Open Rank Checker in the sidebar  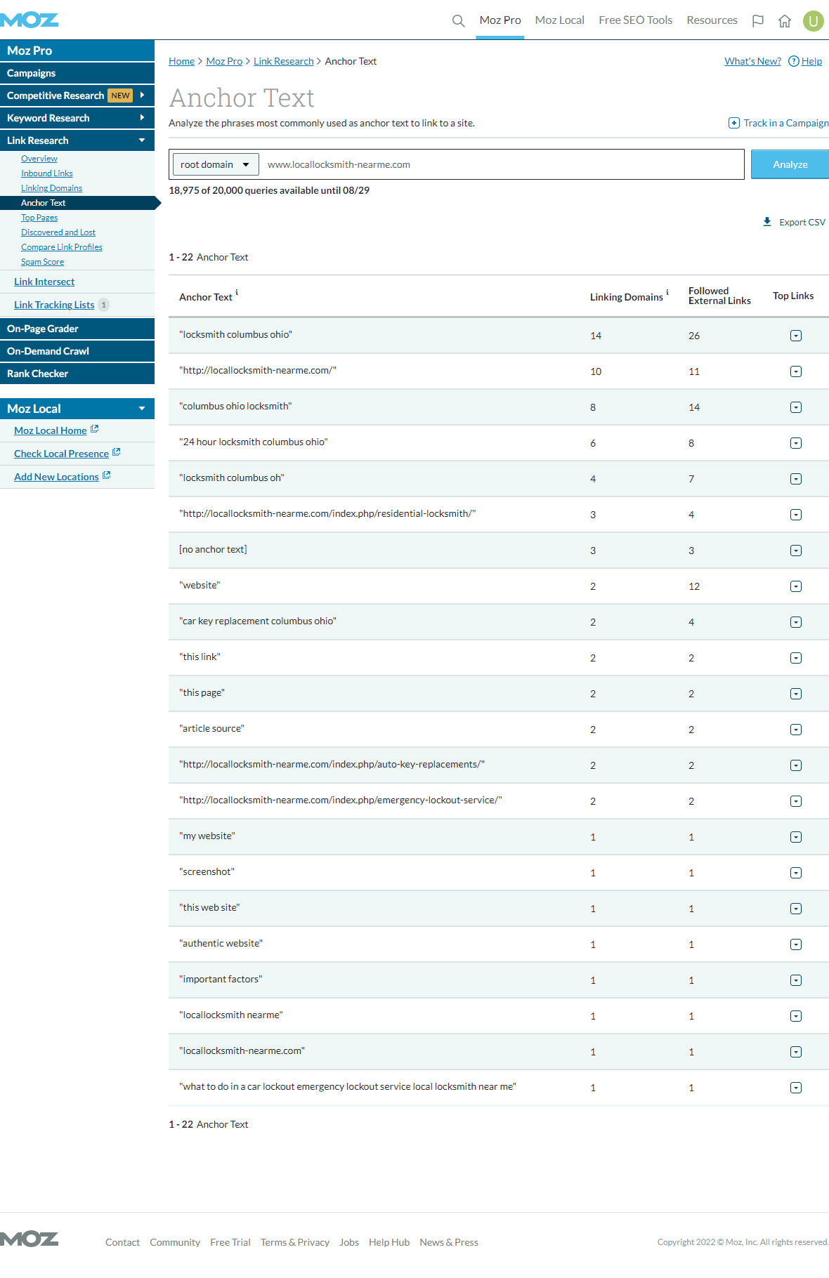tap(77, 374)
